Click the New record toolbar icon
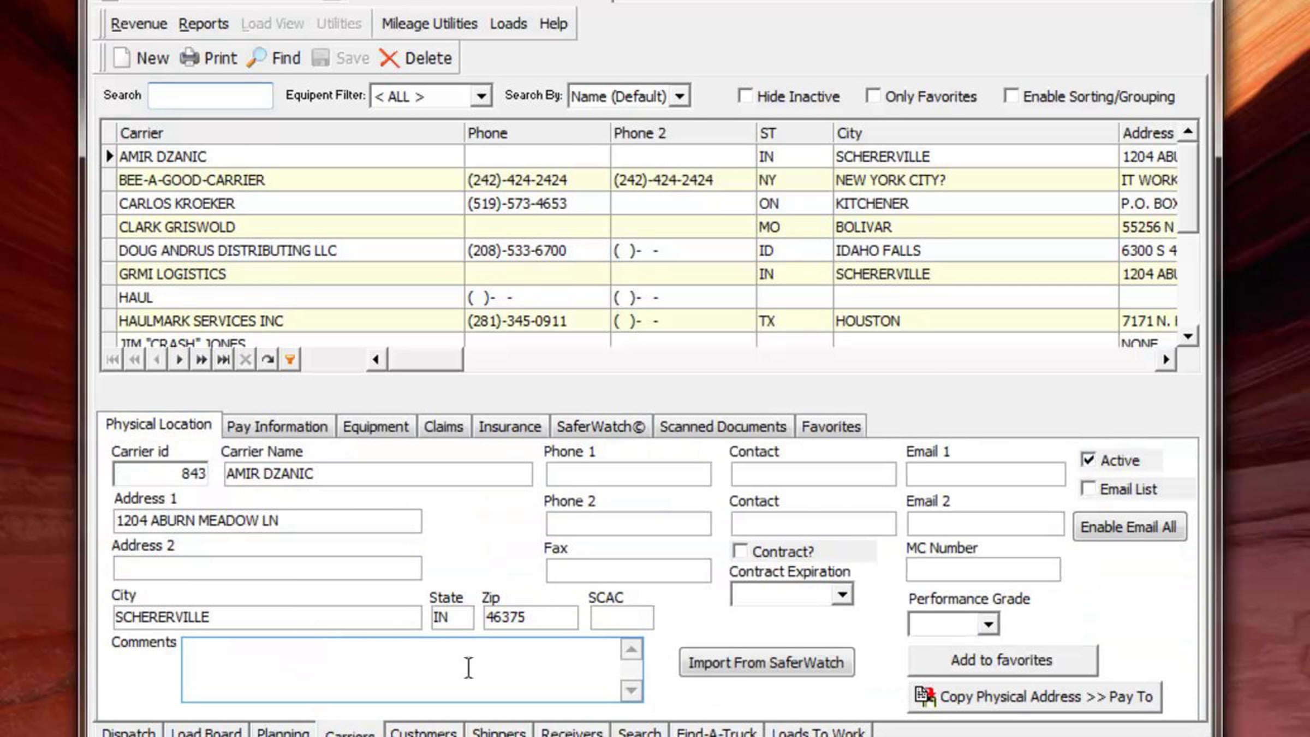This screenshot has width=1310, height=737. pyautogui.click(x=121, y=58)
